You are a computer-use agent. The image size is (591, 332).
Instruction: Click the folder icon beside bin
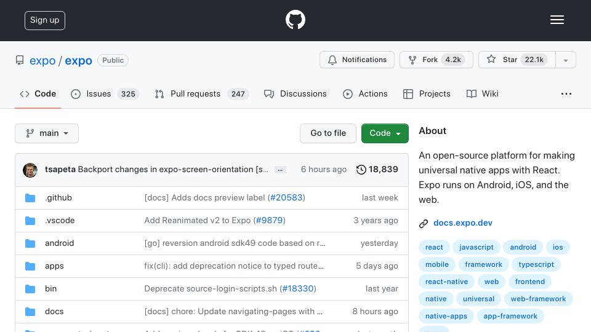point(30,289)
